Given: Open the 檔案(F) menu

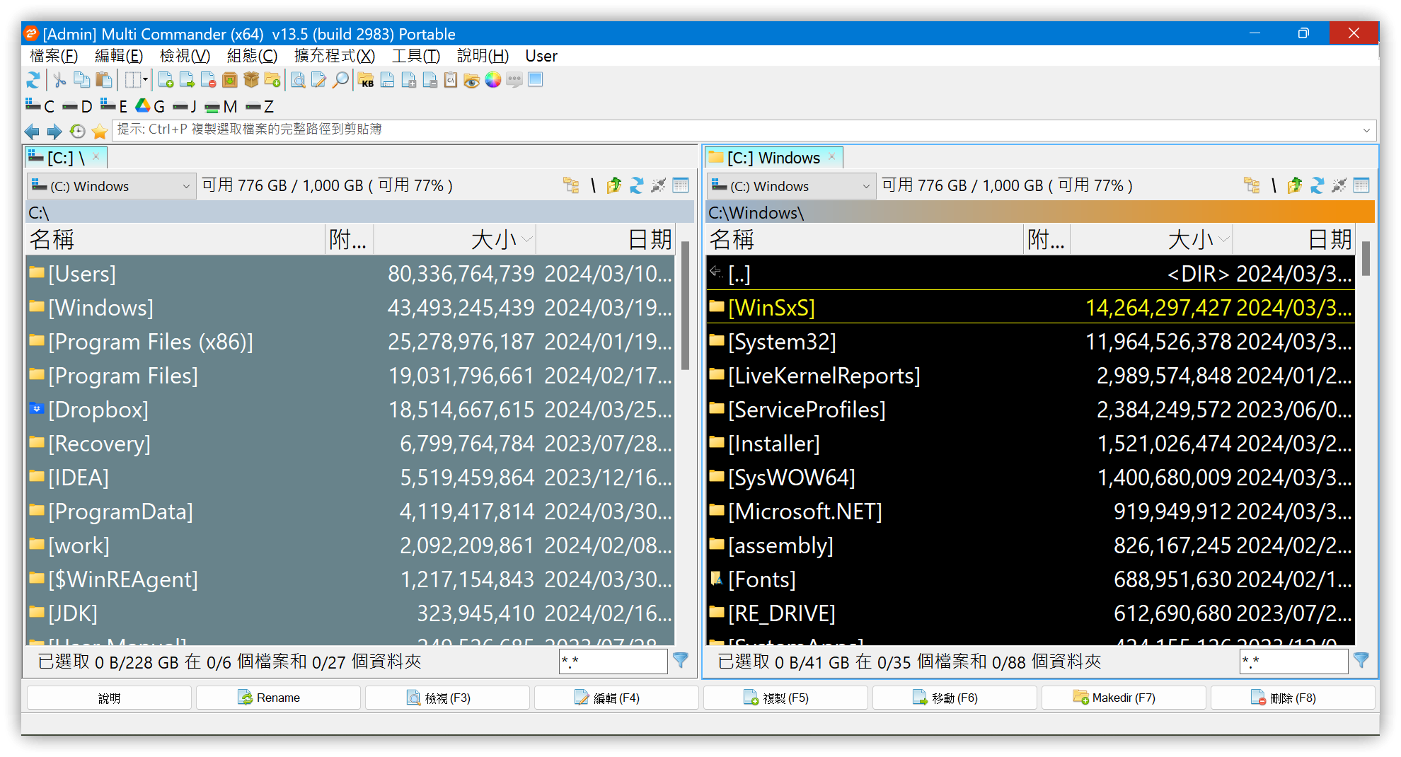Looking at the screenshot, I should click(x=54, y=56).
